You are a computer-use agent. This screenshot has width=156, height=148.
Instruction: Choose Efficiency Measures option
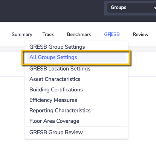(76, 100)
